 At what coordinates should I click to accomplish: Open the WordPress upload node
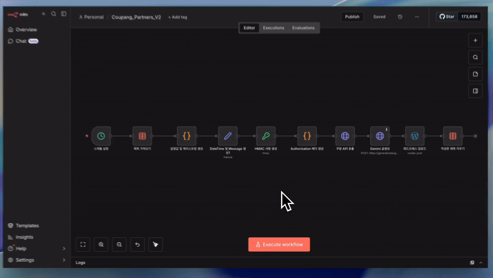(414, 136)
